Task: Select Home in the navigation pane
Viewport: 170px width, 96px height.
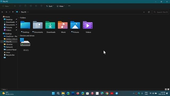Action: click(x=6, y=17)
